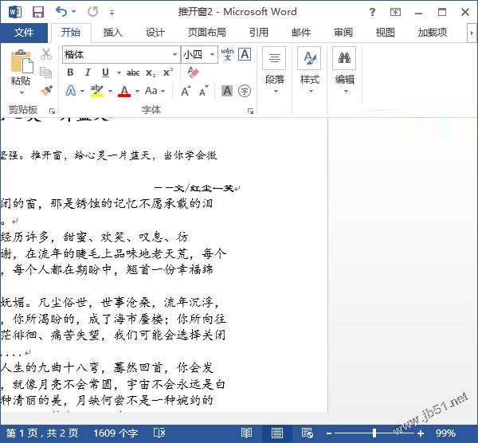478x443 pixels.
Task: Expand the 样式 (Styles) group
Action: [x=309, y=70]
